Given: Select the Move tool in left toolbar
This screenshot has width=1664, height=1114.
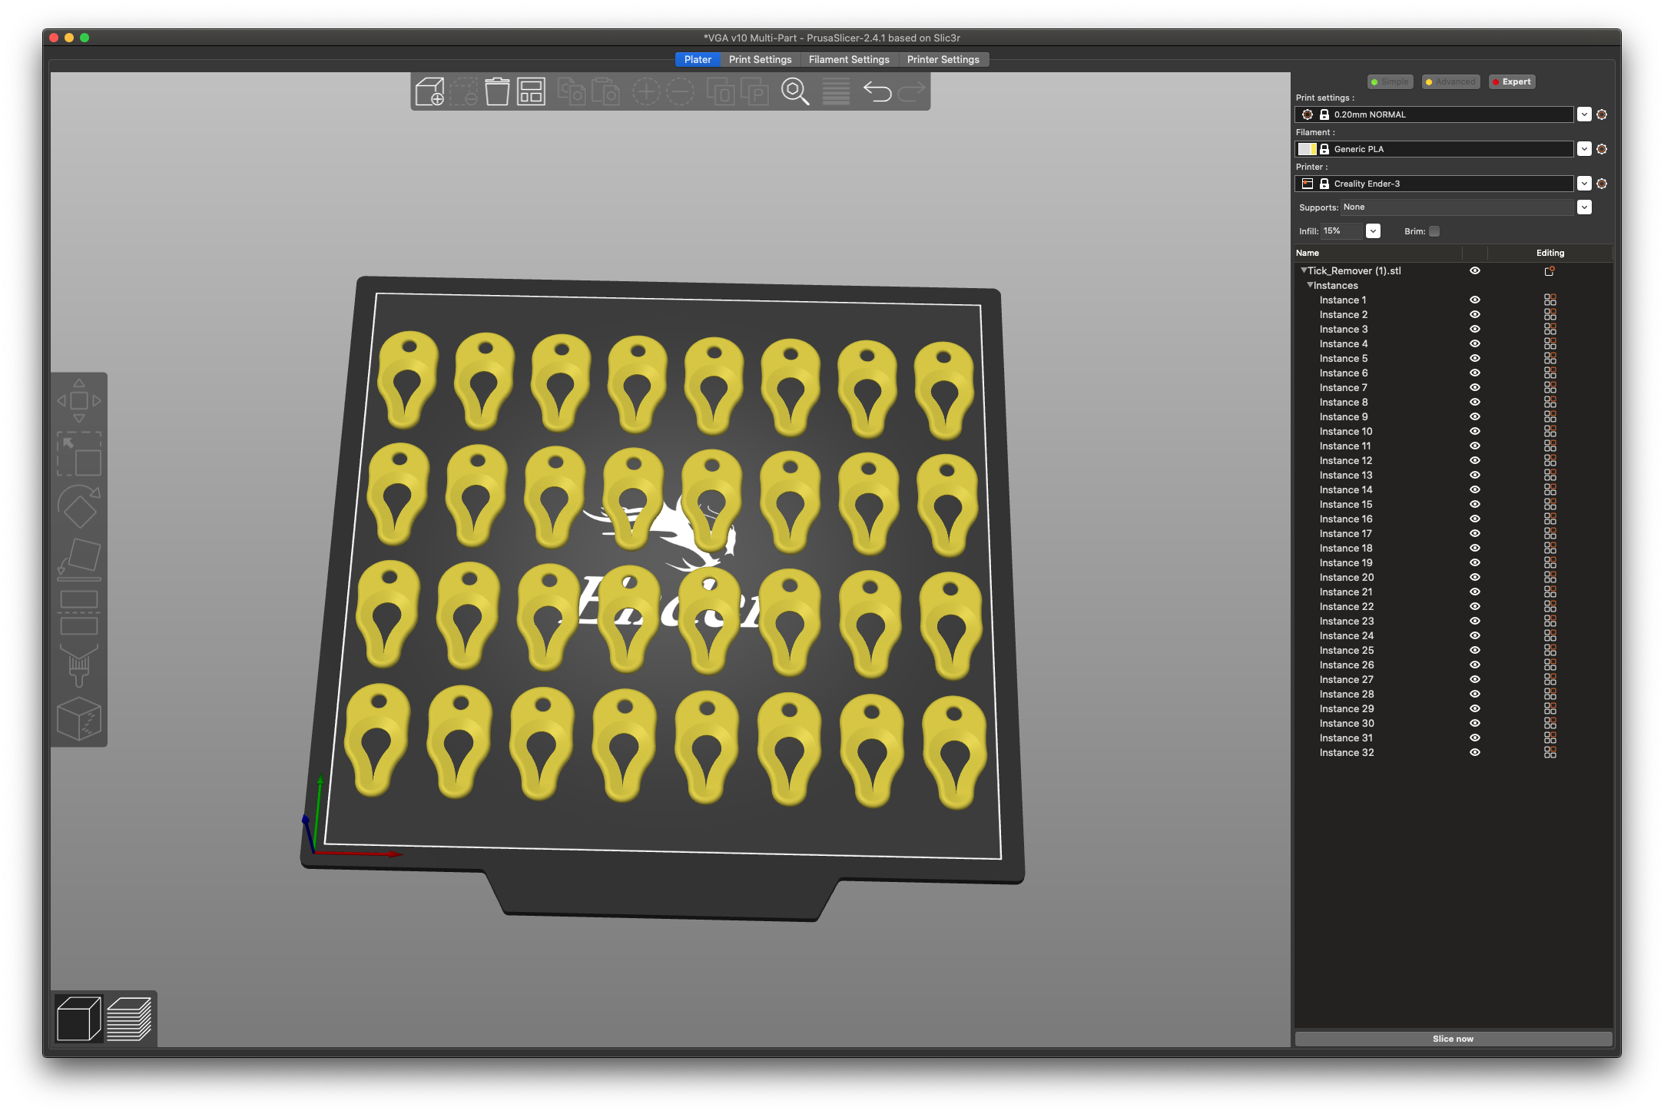Looking at the screenshot, I should [79, 400].
